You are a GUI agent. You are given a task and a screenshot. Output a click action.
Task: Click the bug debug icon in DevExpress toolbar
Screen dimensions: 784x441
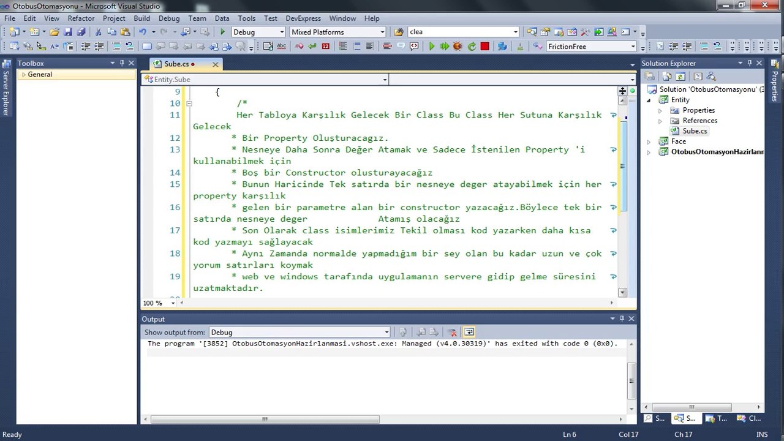[x=458, y=47]
